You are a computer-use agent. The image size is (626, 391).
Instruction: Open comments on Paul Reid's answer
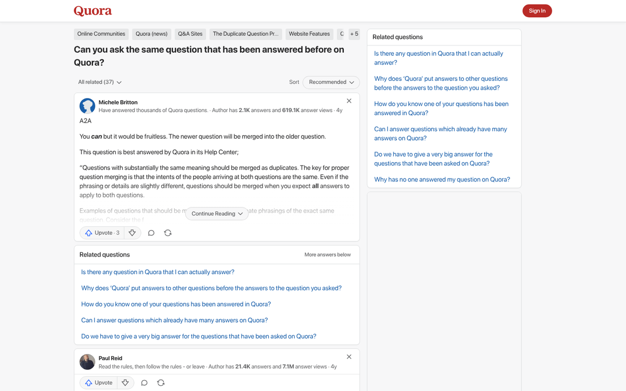[x=144, y=382]
